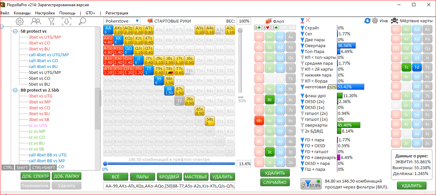This screenshot has height=195, width=436.
Task: Select all hands with ВСЁ button
Action: 116,177
